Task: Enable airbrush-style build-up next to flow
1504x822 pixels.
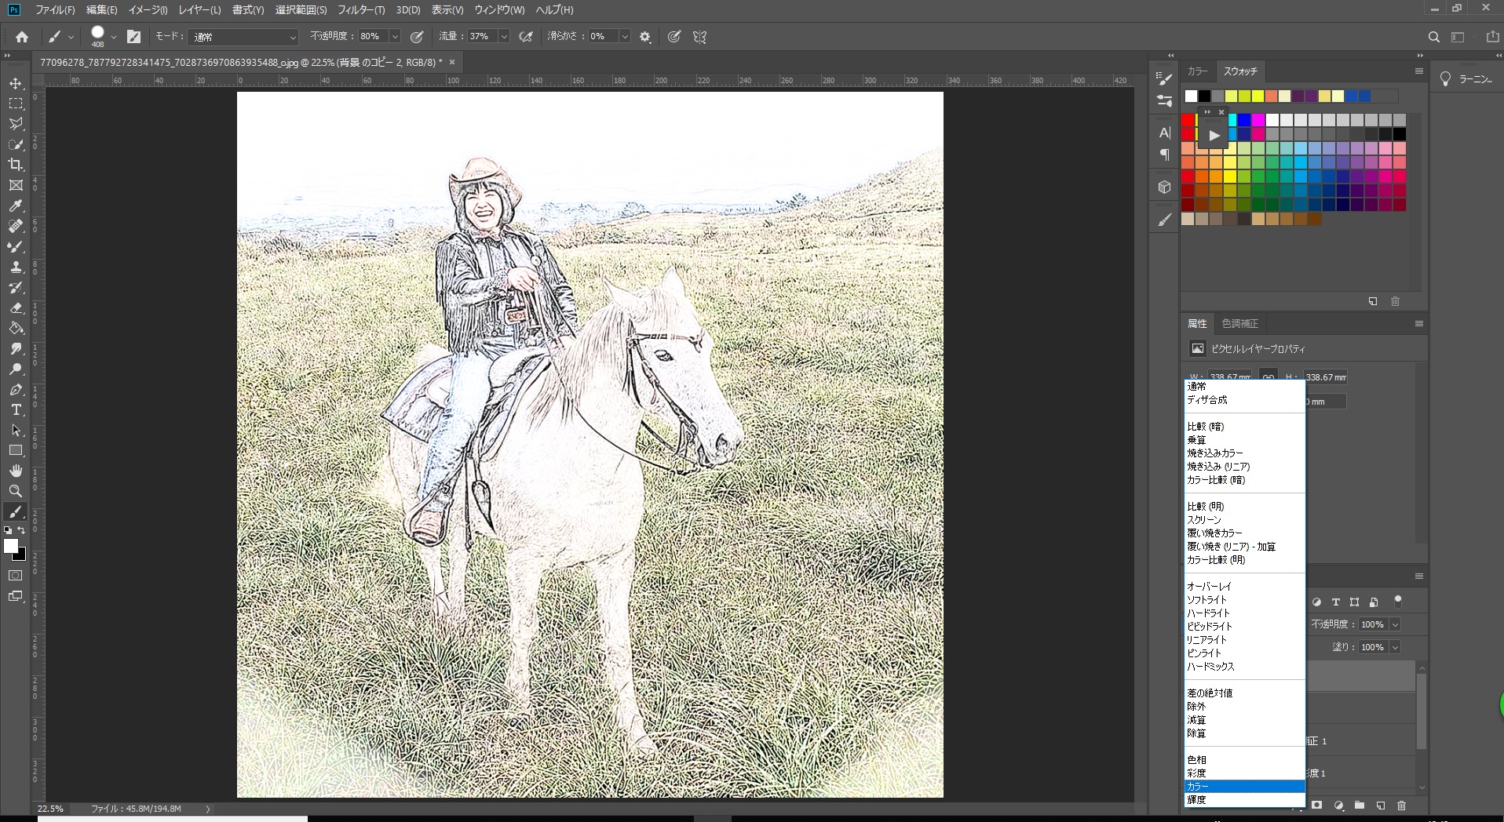Action: click(x=526, y=37)
